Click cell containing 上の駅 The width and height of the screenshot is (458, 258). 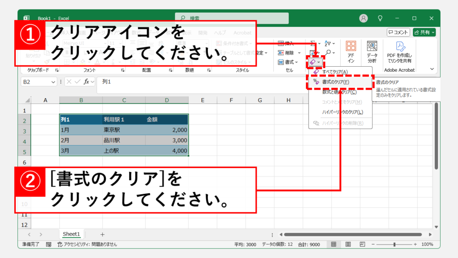coord(124,150)
